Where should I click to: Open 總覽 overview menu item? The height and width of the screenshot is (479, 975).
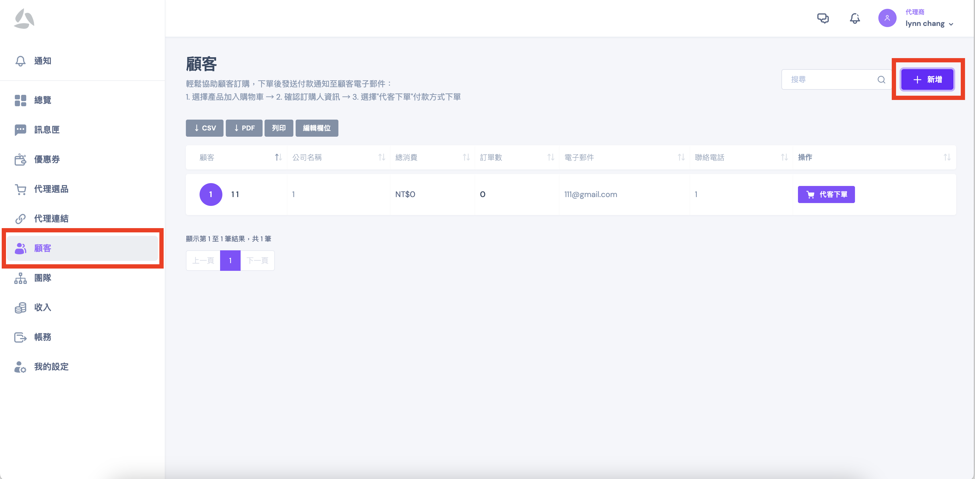[x=42, y=100]
